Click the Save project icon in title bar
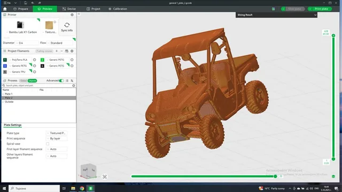 click(26, 3)
